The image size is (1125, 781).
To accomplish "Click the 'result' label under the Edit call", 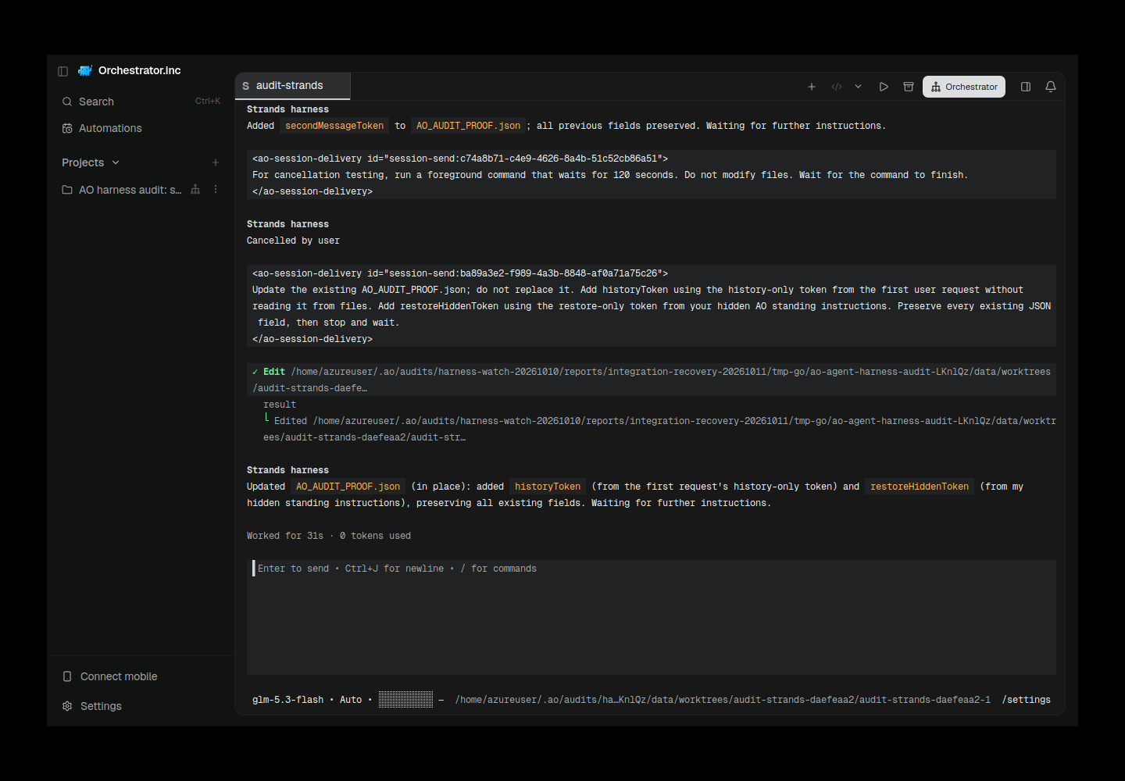I will tap(280, 405).
